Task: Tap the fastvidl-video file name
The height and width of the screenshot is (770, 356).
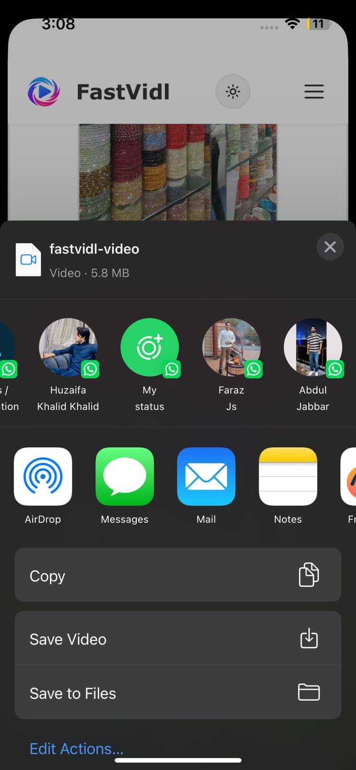Action: [94, 249]
